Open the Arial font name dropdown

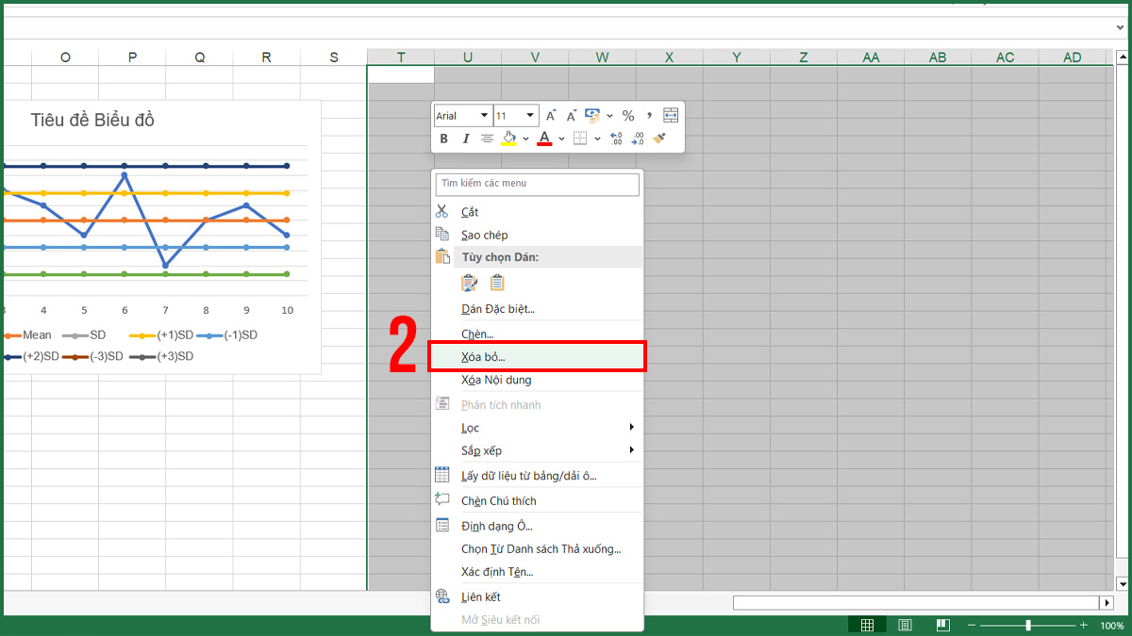pos(484,115)
